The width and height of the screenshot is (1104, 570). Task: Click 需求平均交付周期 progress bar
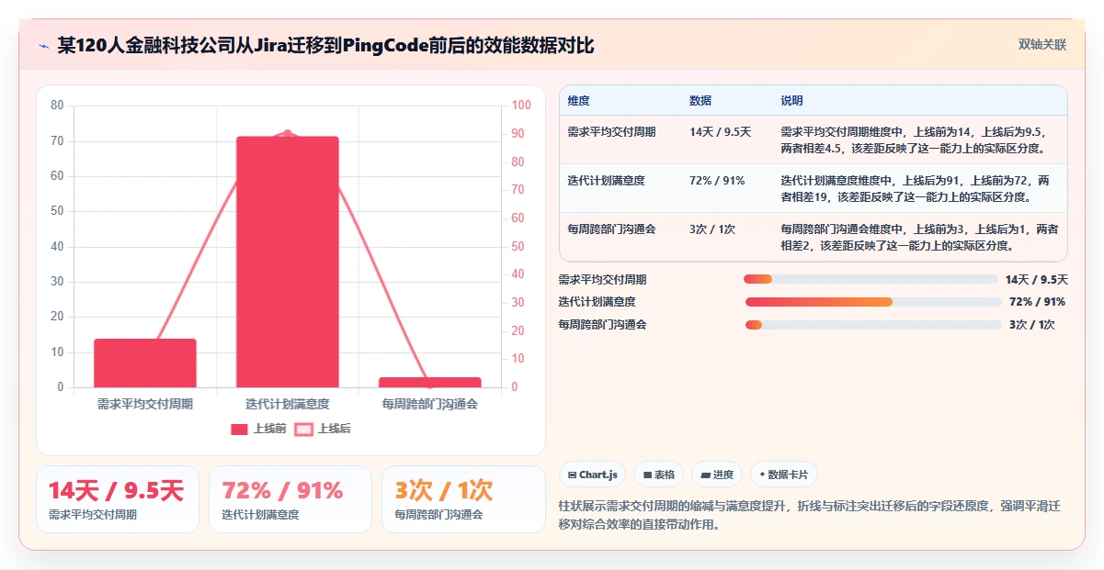click(871, 279)
